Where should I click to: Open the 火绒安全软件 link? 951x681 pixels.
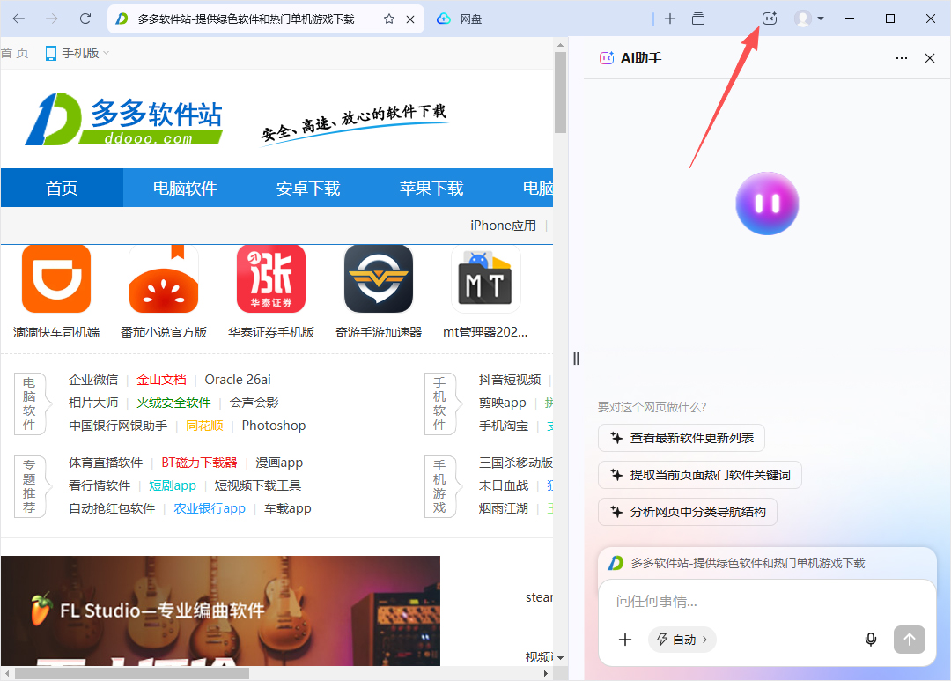click(x=173, y=403)
